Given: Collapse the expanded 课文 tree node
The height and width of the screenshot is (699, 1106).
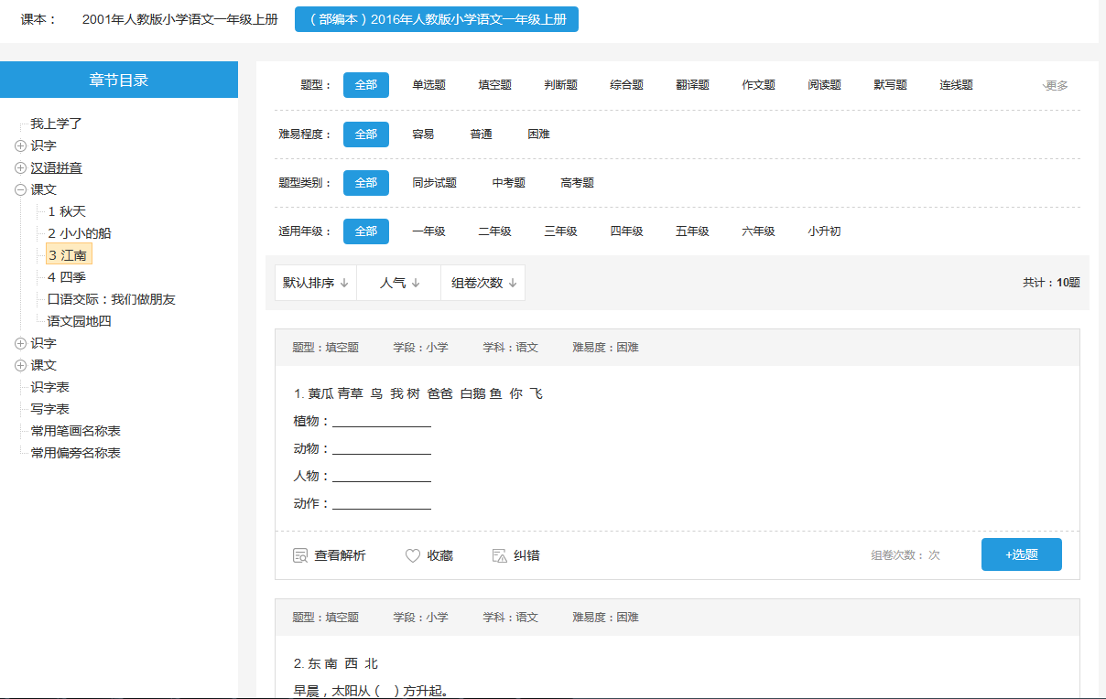Looking at the screenshot, I should [20, 189].
